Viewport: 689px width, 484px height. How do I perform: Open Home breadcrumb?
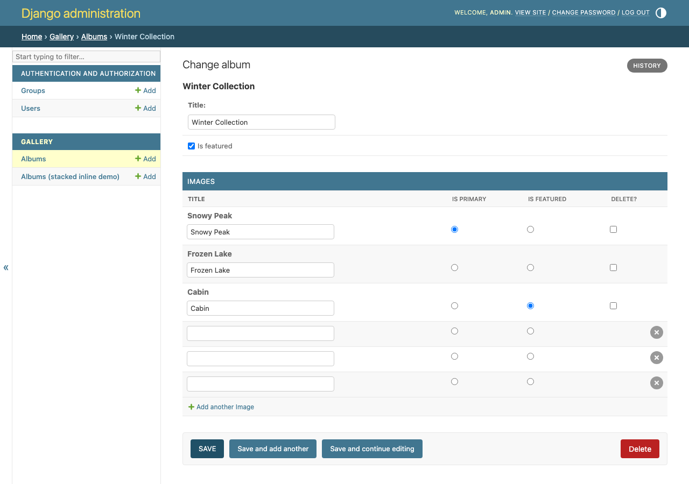click(x=32, y=37)
